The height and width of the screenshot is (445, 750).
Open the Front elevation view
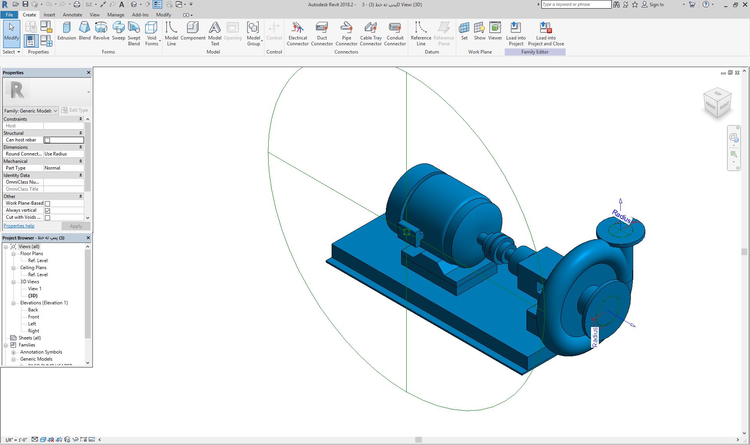coord(34,317)
